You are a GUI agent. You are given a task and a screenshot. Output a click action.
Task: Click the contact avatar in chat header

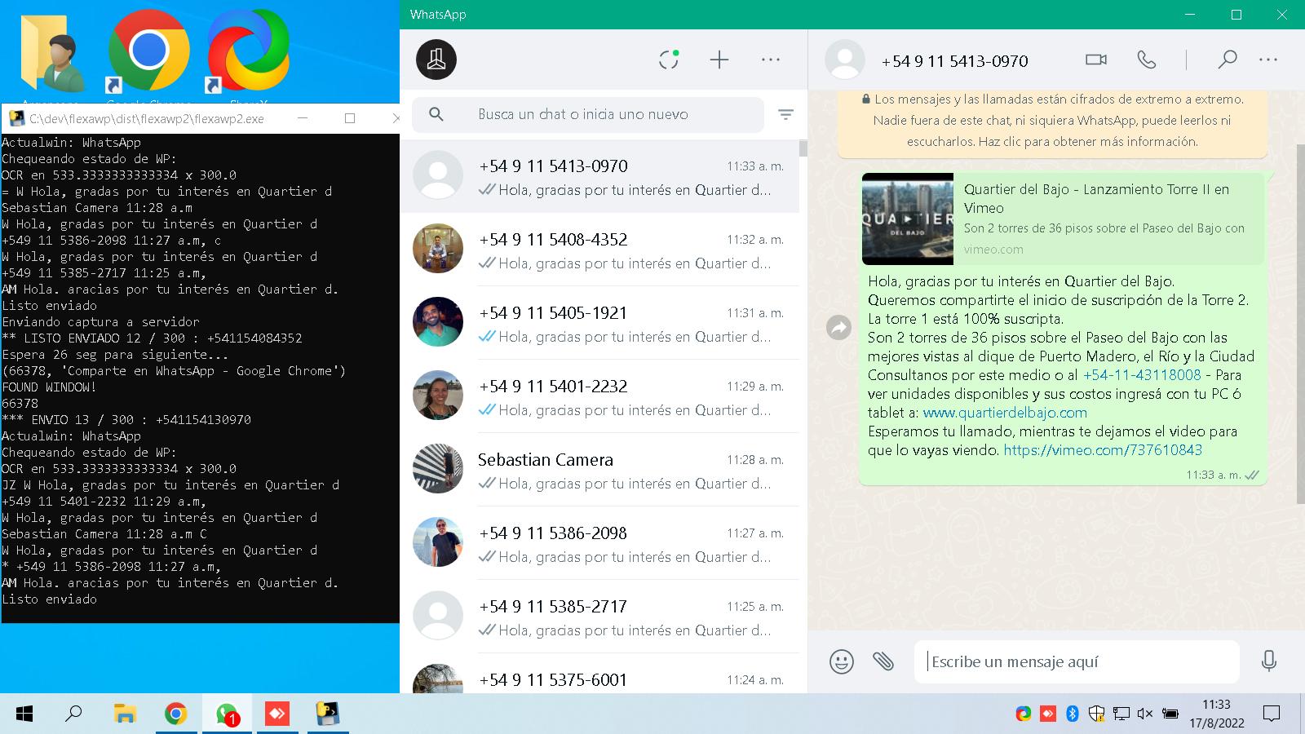click(845, 60)
